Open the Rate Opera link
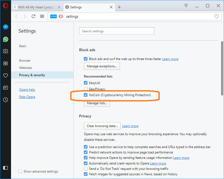 (x=27, y=97)
